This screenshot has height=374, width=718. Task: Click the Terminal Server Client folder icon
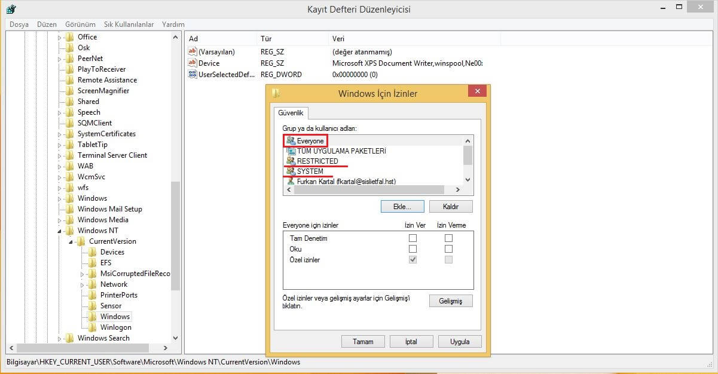tap(70, 155)
